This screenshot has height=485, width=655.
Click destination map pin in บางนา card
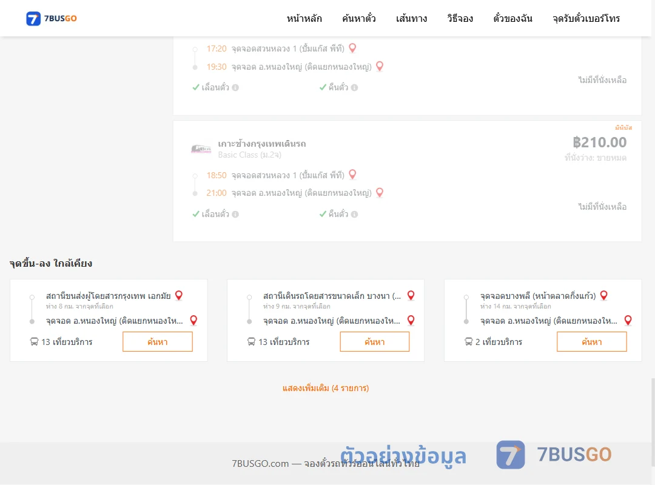click(411, 321)
